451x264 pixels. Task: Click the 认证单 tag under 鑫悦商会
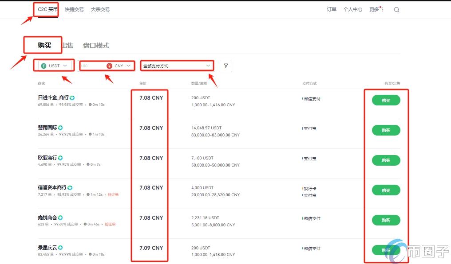pyautogui.click(x=110, y=224)
